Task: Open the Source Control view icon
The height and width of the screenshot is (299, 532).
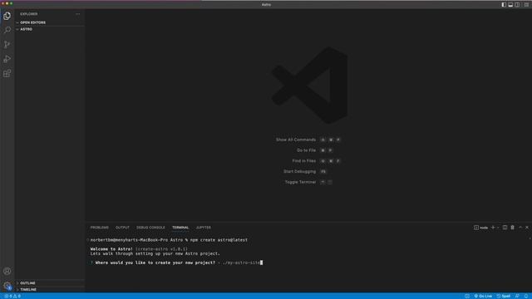Action: (x=7, y=44)
